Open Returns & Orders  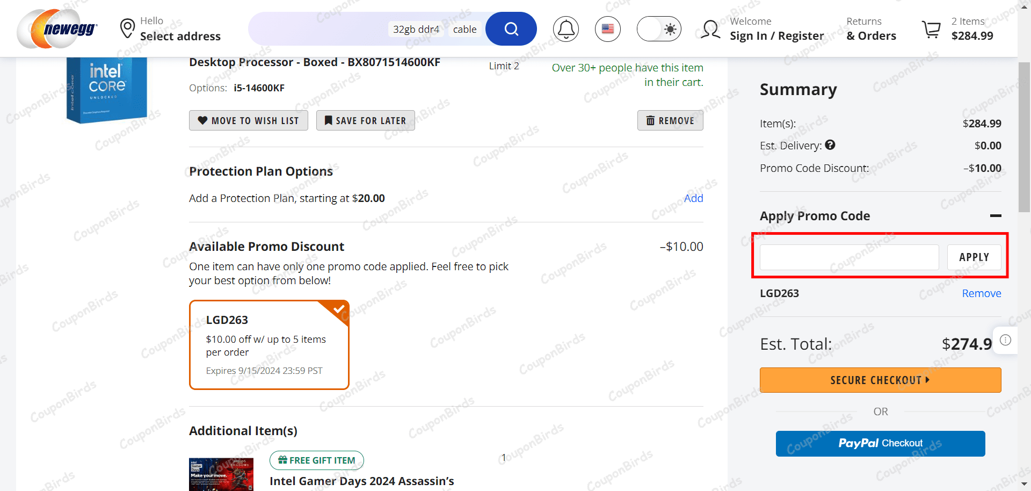(870, 28)
